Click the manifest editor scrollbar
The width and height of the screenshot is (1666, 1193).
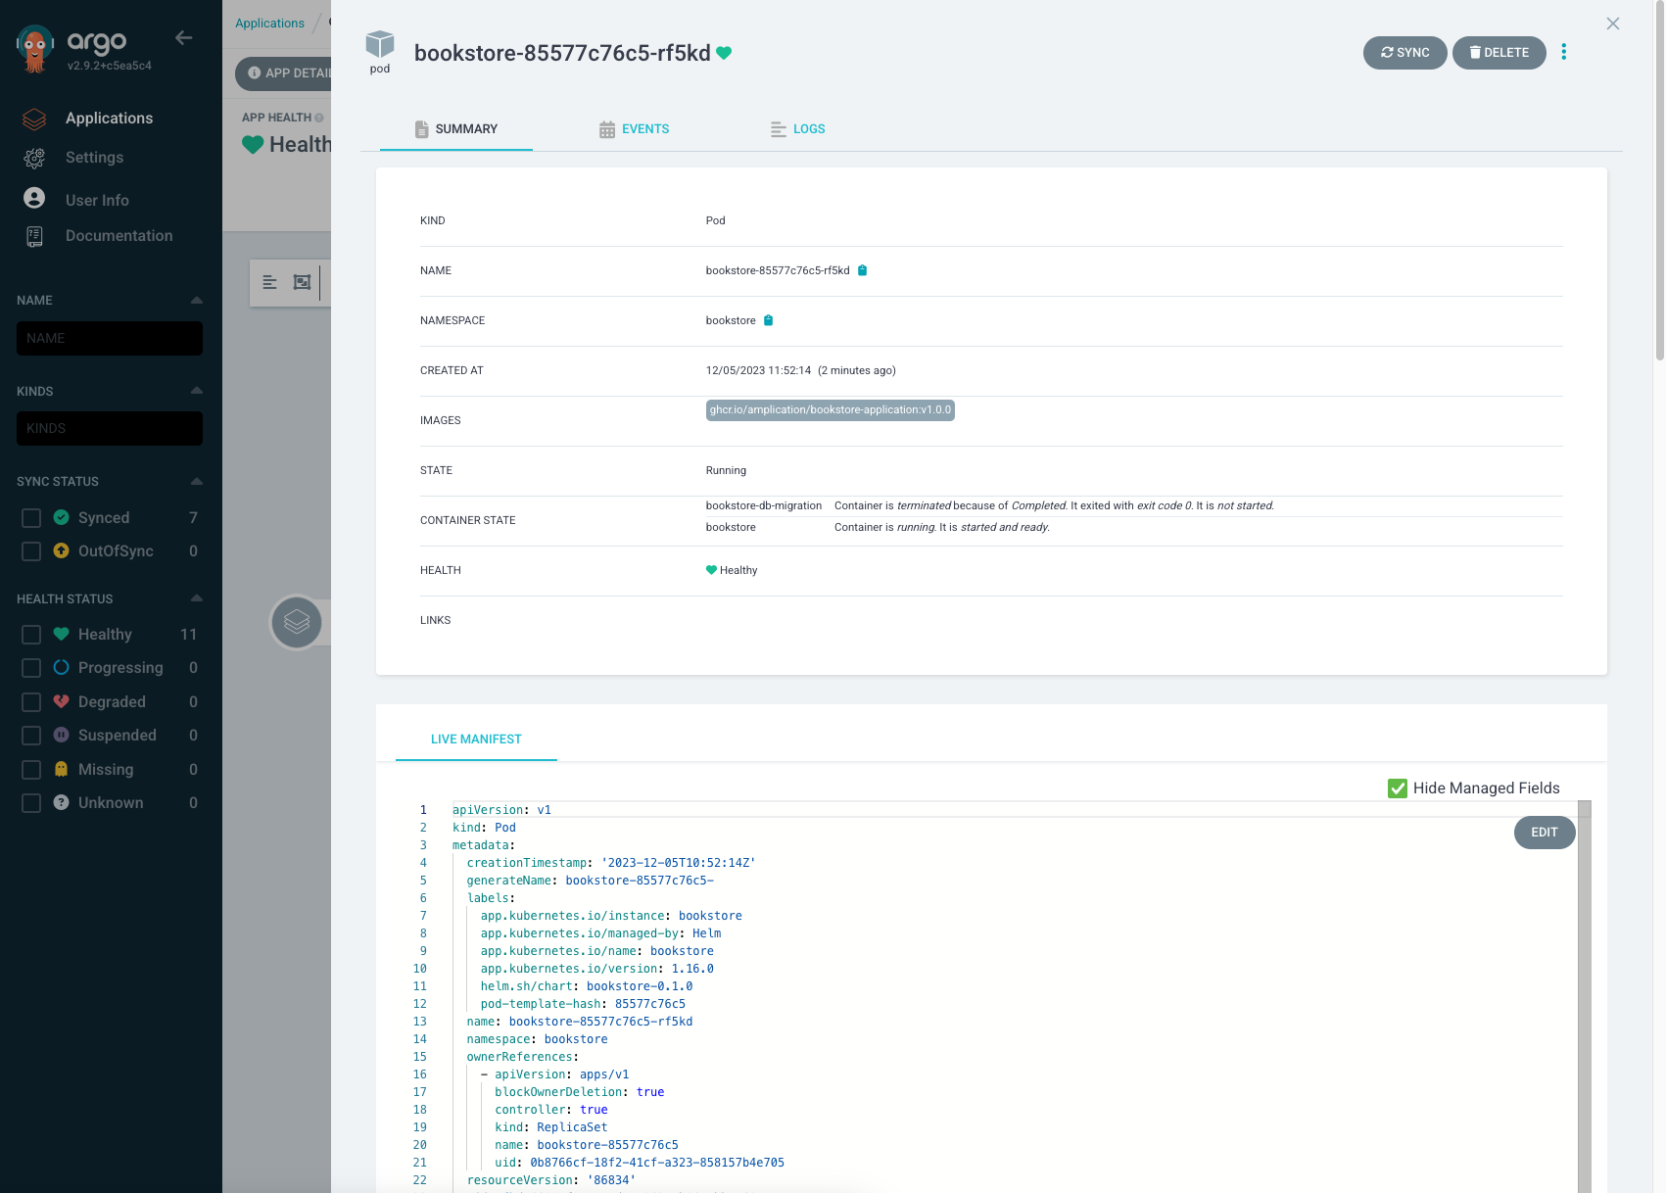(1585, 996)
